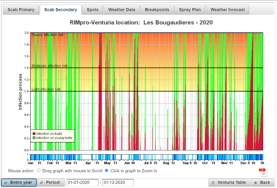The width and height of the screenshot is (277, 188).
Task: Select Drag graph with mouse to Scroll
Action: (39, 171)
